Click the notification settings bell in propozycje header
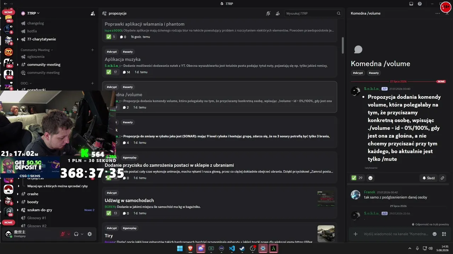The width and height of the screenshot is (453, 254). (268, 13)
